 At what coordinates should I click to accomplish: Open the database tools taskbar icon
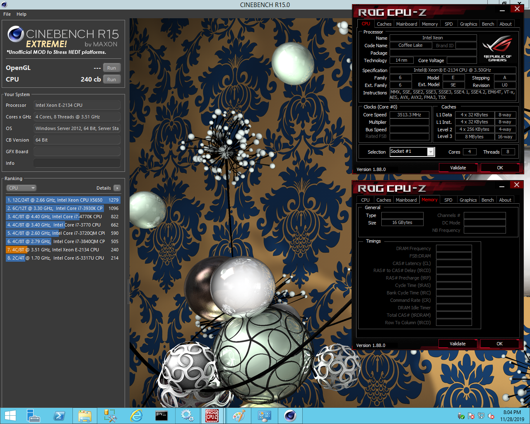(x=111, y=416)
